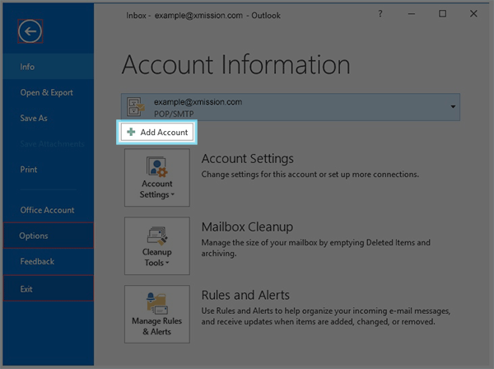Select the Rules and Alerts heading text
This screenshot has height=369, width=494.
click(245, 295)
